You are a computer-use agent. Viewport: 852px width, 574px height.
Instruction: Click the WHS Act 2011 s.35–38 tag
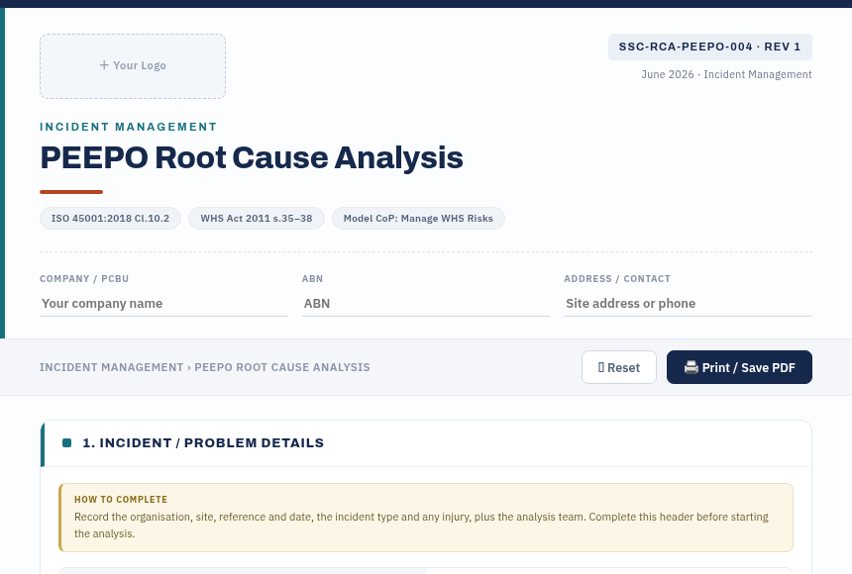(257, 219)
